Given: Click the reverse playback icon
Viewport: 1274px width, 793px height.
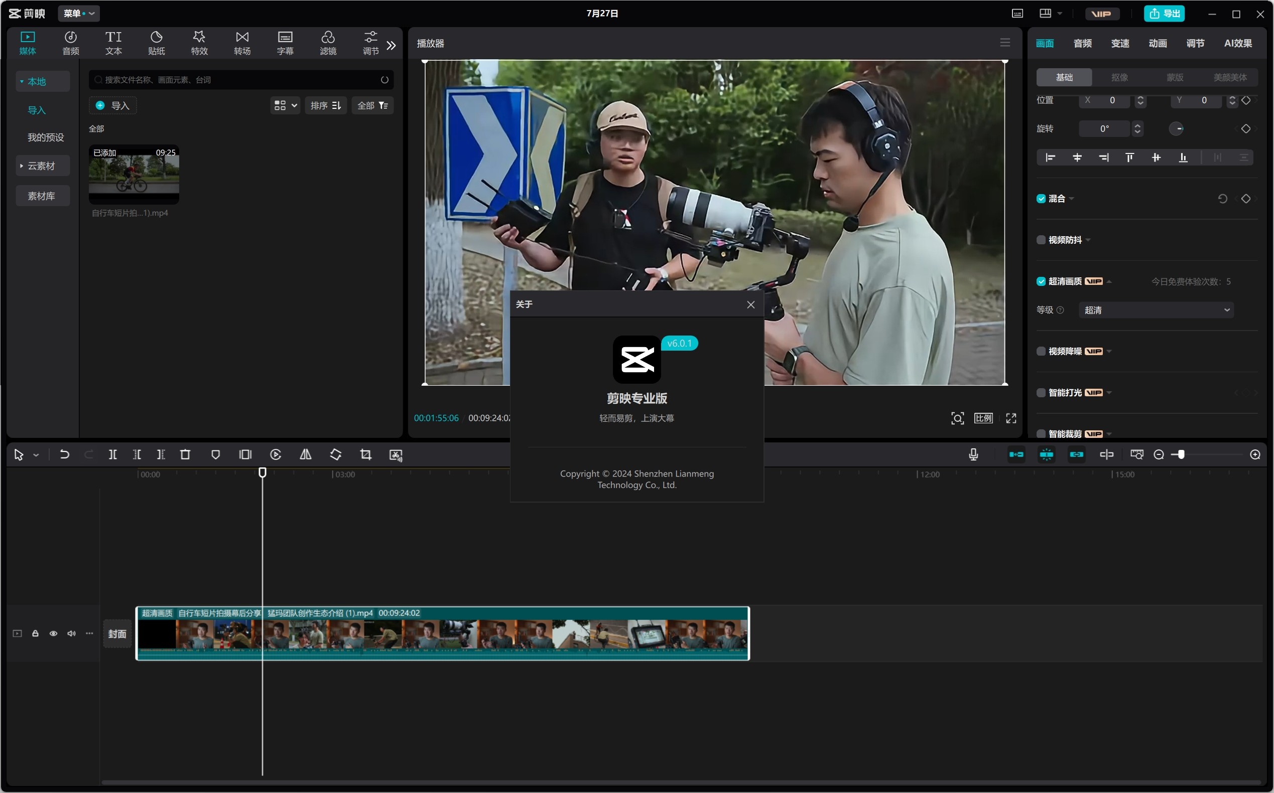Looking at the screenshot, I should (x=276, y=455).
